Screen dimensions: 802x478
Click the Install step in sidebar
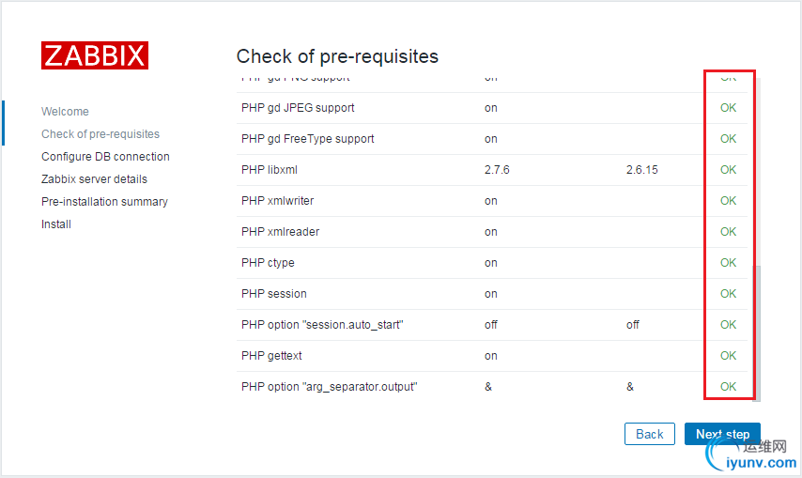click(56, 224)
